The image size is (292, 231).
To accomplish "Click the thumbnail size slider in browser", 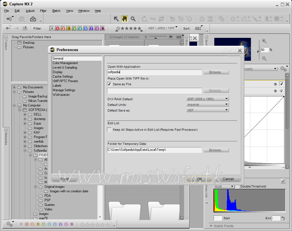I will (158, 37).
